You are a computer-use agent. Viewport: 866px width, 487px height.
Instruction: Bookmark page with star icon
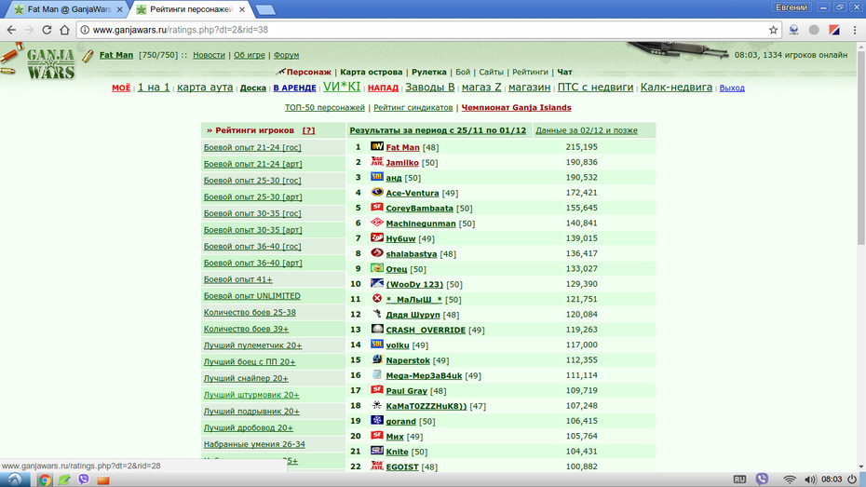point(773,30)
